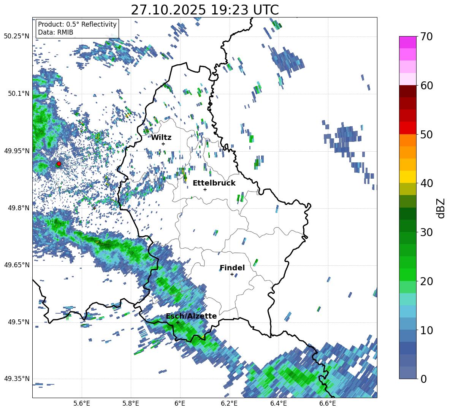Click the magenta top colorbar segment
Screen dimensions: 450x411
tap(407, 42)
